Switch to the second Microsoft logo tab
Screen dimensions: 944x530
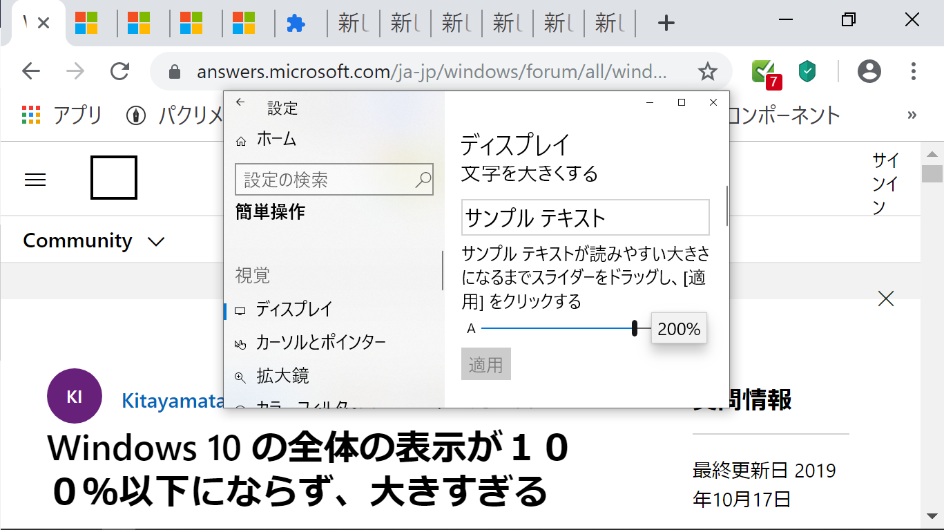pos(139,23)
